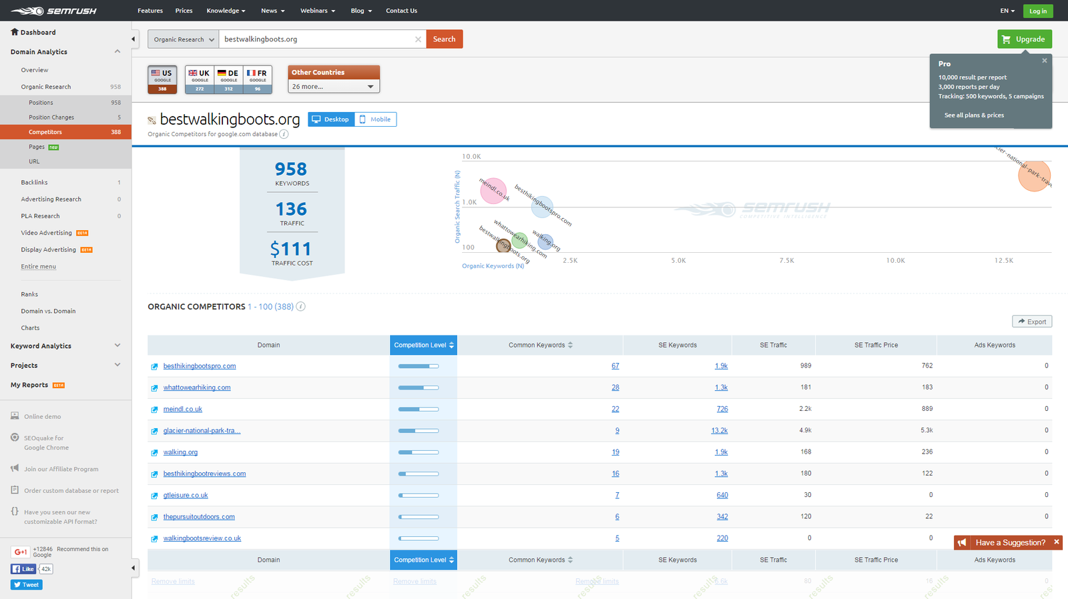This screenshot has height=599, width=1068.
Task: Click the API format braces icon
Action: click(15, 511)
